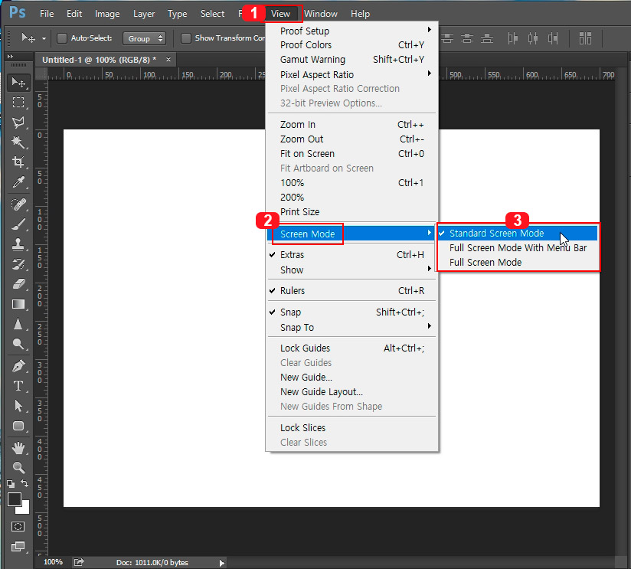Screen dimensions: 631x569
Task: Click share/export icon in status bar
Action: point(79,562)
